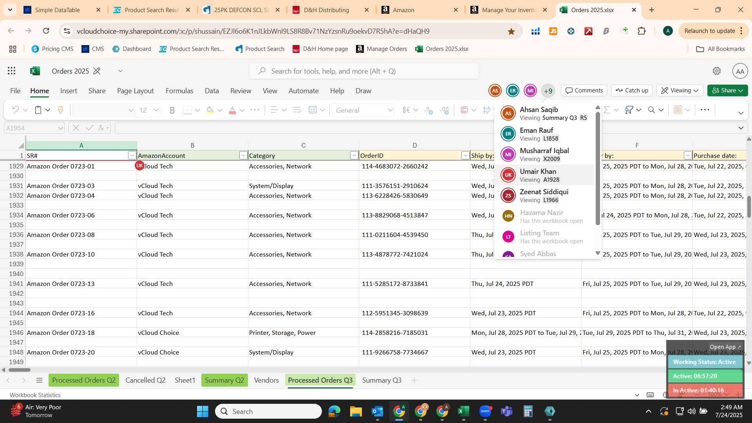Go to Umair Khan's location A1928
Viewport: 752px width, 423px height.
pyautogui.click(x=544, y=175)
